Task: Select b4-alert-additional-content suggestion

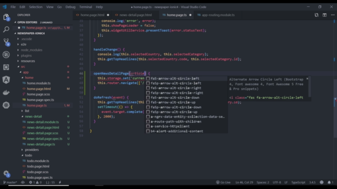Action: 186,131
